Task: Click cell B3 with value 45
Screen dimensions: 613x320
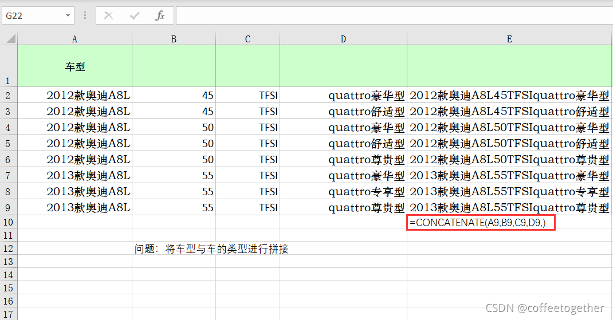Action: tap(174, 112)
